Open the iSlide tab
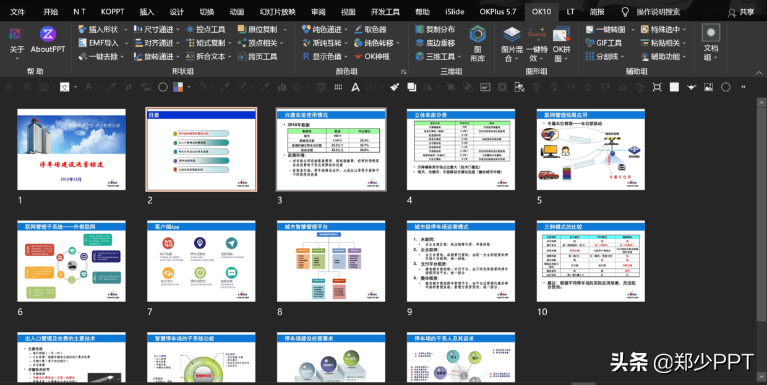767x385 pixels. (455, 12)
